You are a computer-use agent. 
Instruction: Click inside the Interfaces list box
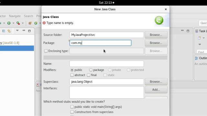[x=107, y=92]
